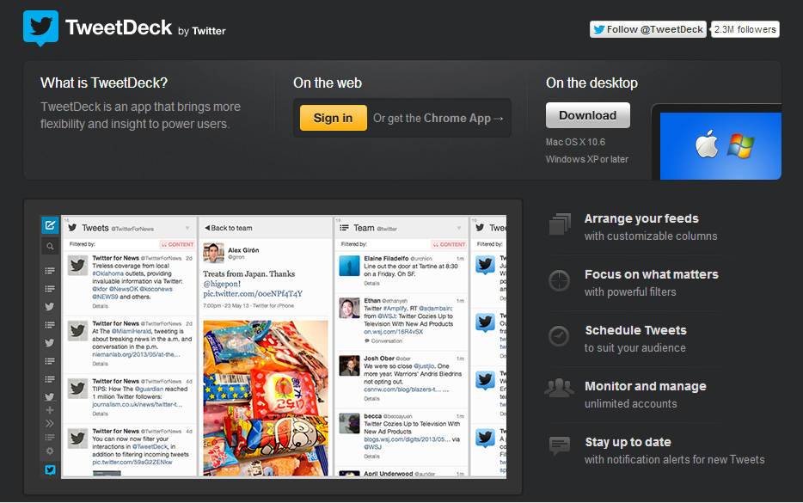Viewport: 803px width, 503px height.
Task: Click the Stay up to date heading
Action: point(628,442)
